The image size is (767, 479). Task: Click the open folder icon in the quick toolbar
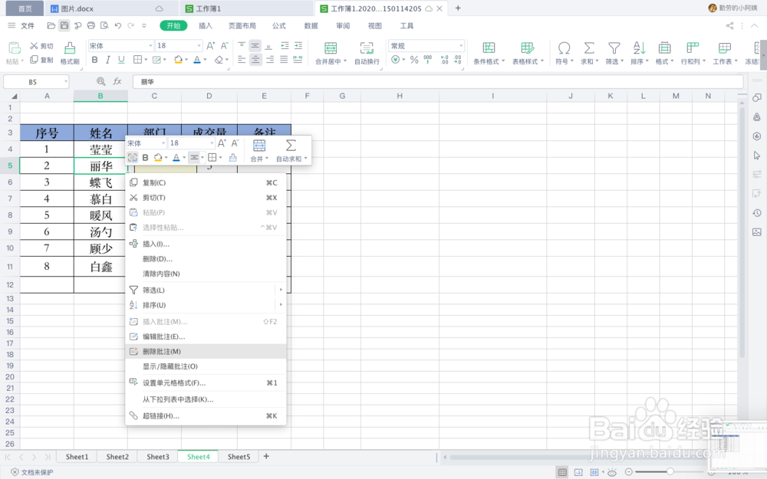[51, 25]
